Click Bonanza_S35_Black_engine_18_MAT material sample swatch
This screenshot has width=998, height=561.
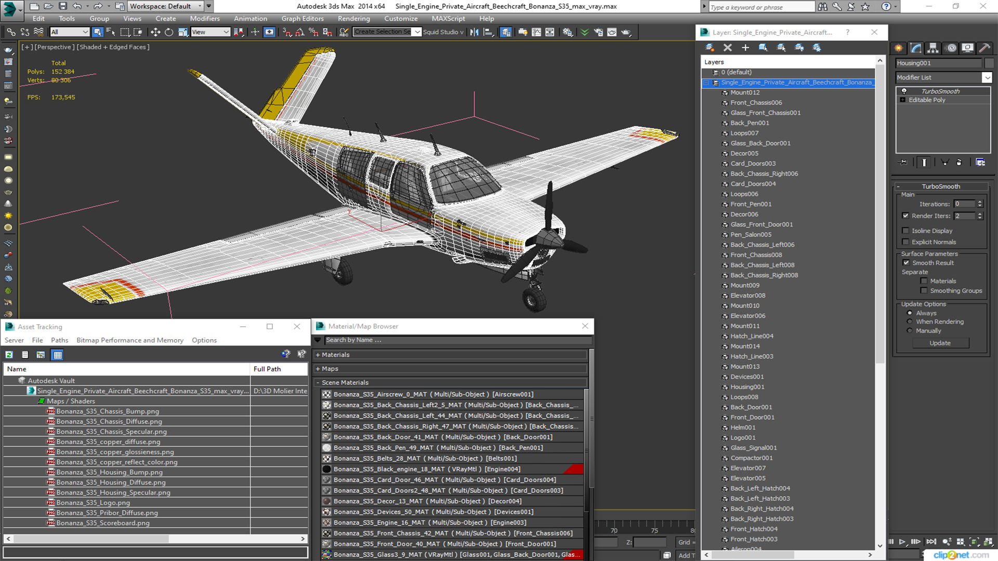(x=326, y=469)
